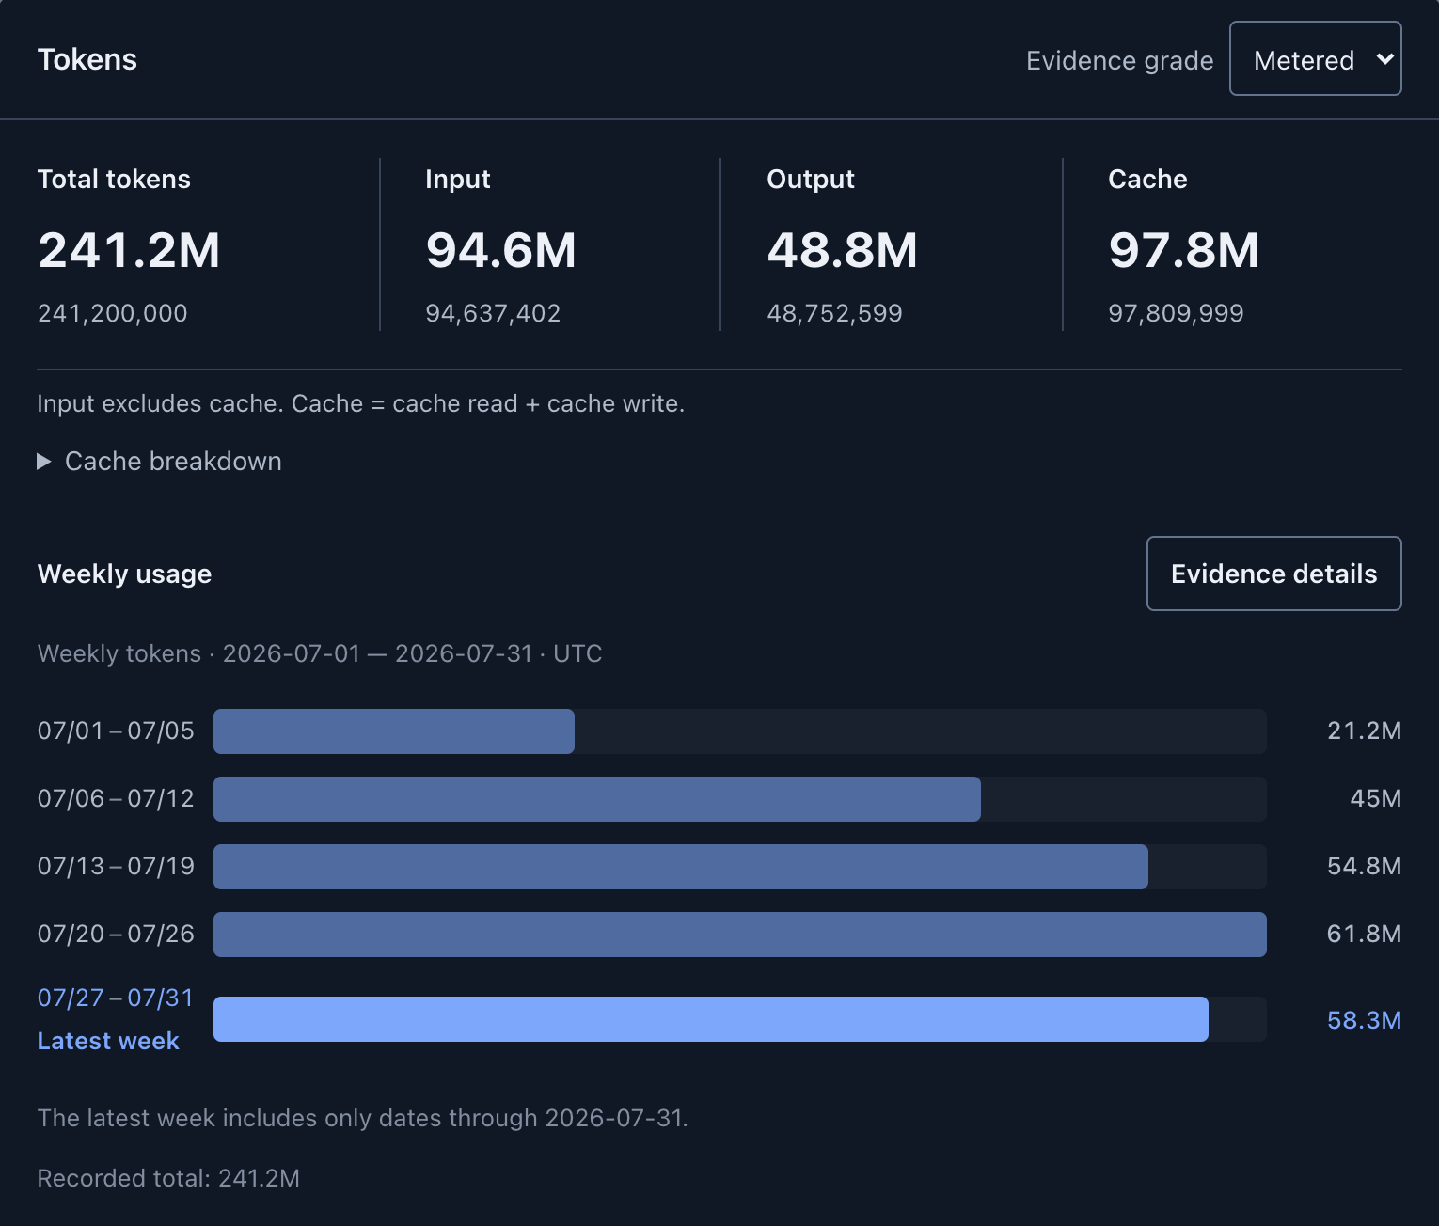Click the 07/01 – 07/05 date label

tap(116, 731)
